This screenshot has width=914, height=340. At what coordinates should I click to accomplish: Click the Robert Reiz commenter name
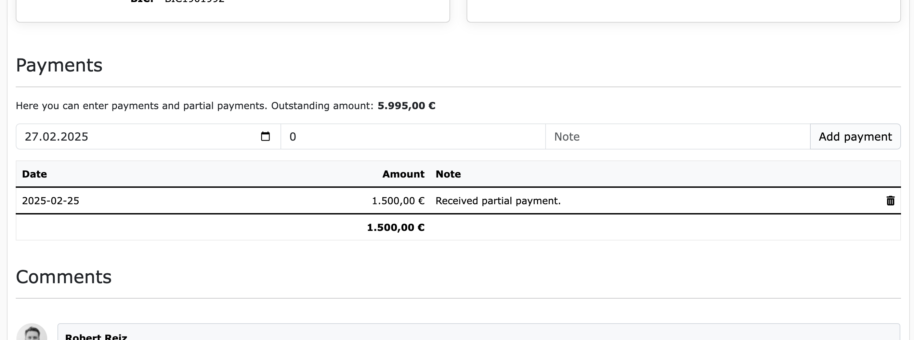[x=96, y=337]
